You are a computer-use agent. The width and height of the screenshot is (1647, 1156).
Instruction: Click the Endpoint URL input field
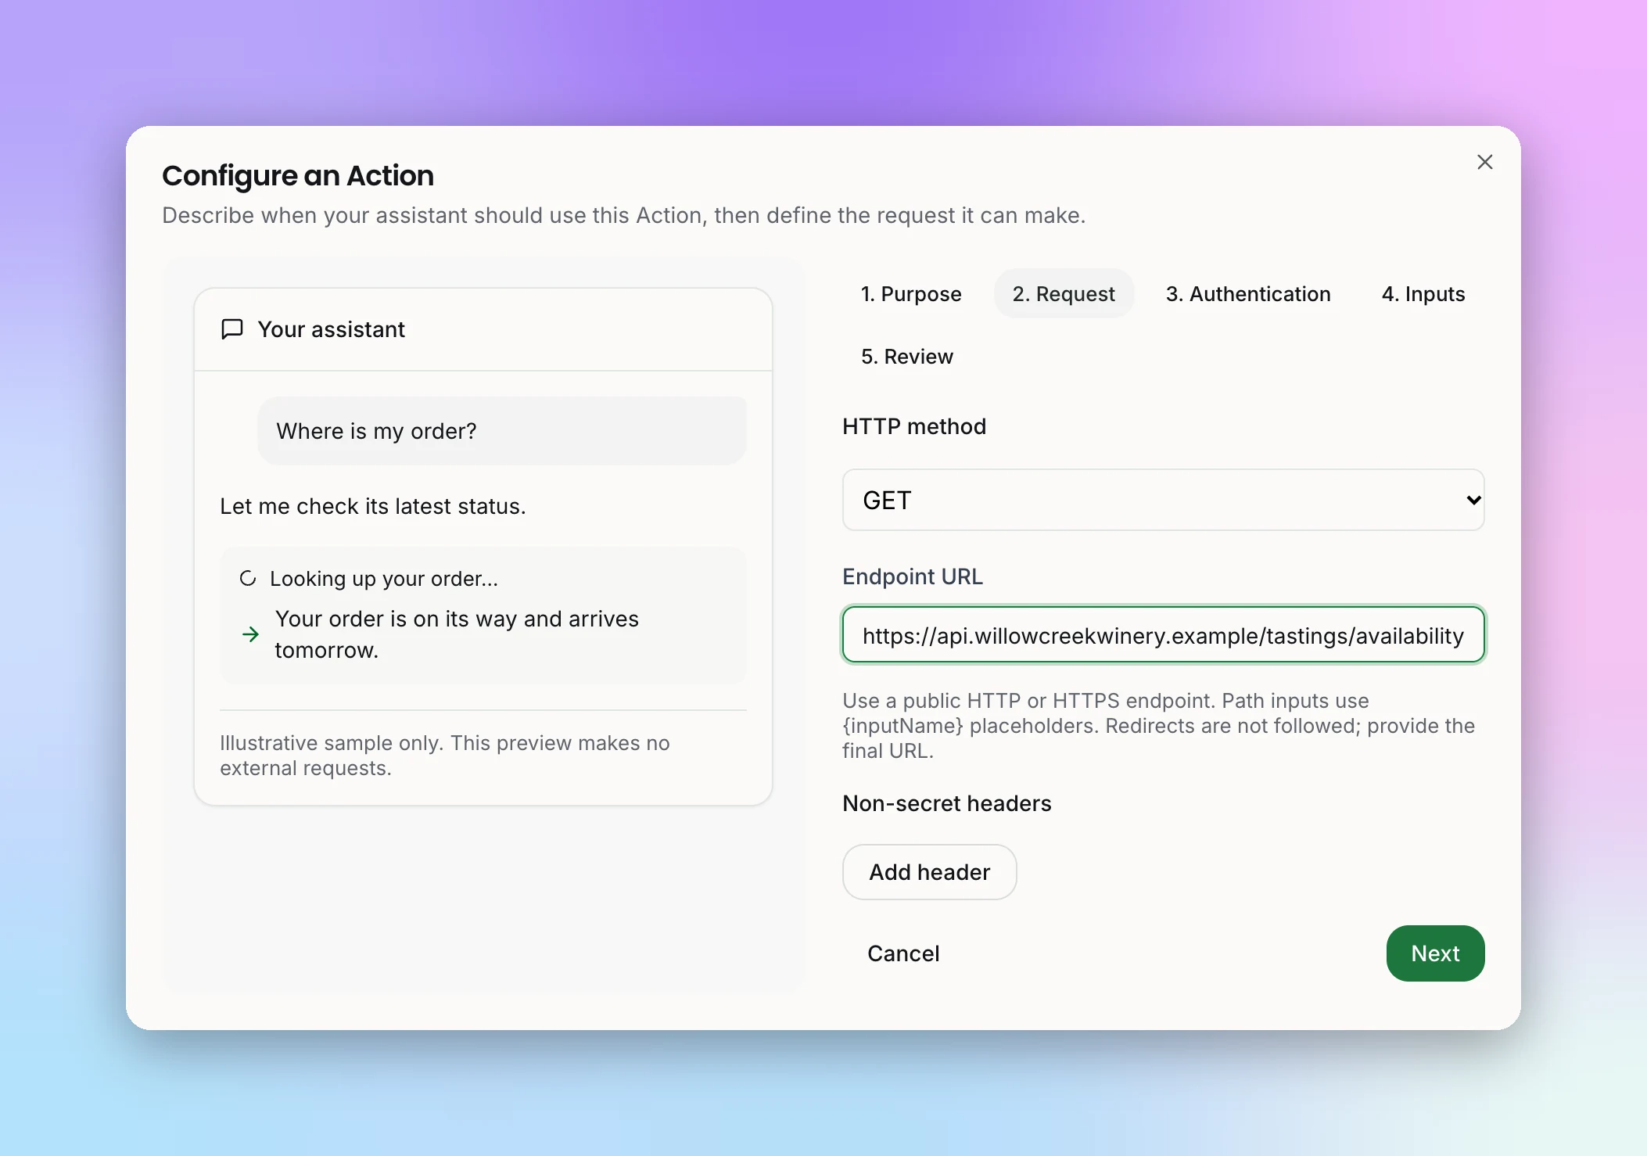click(1163, 634)
